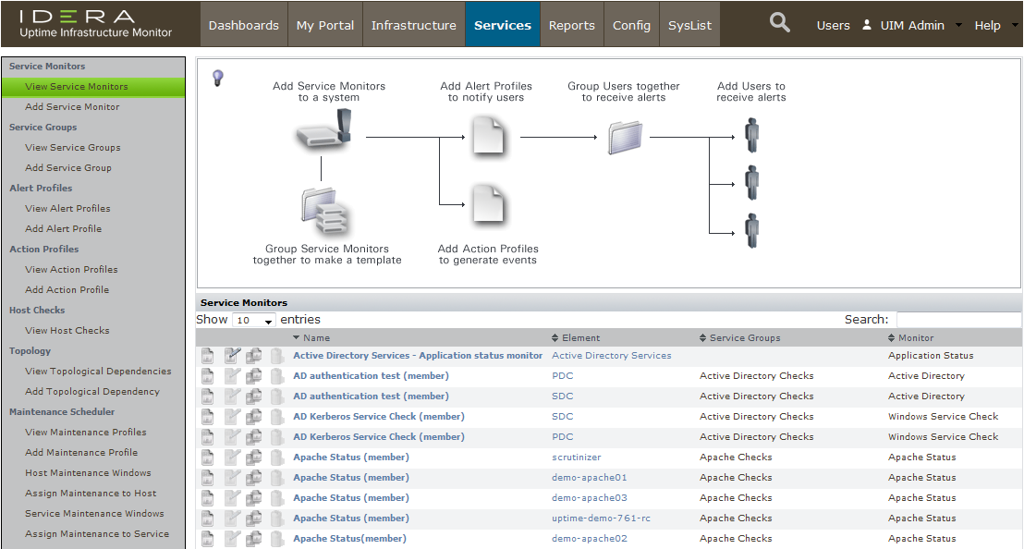Click the bottom user figure in diagram
Screen dimensions: 1024x549
tap(752, 230)
